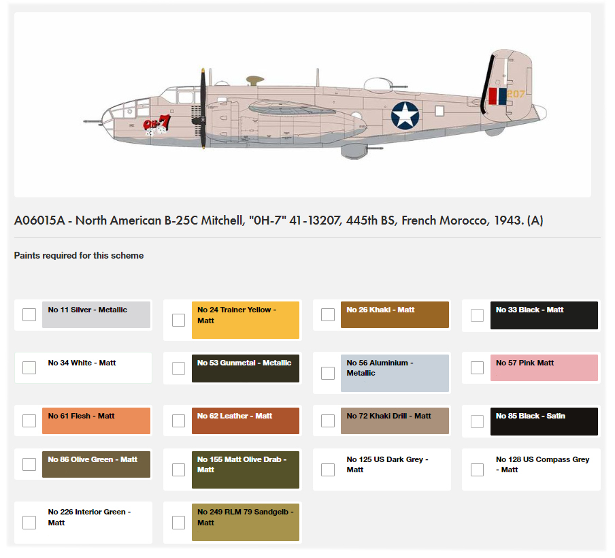Select the No 249 RLM 79 Sandgelb swatch
The height and width of the screenshot is (558, 615).
click(246, 523)
